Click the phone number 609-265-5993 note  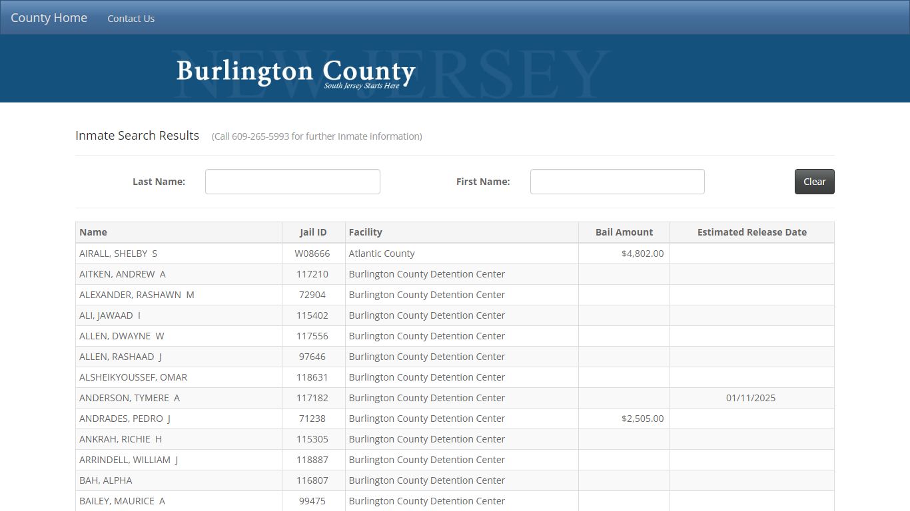[x=317, y=136]
